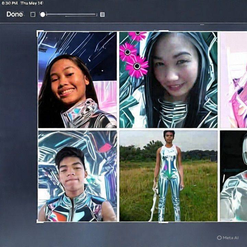This screenshot has width=247, height=247.
Task: Tap the Done button
Action: pyautogui.click(x=15, y=14)
